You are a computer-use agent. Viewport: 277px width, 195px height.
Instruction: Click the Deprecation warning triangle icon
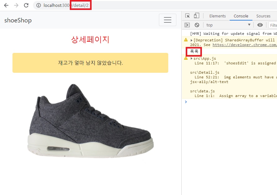pyautogui.click(x=186, y=40)
